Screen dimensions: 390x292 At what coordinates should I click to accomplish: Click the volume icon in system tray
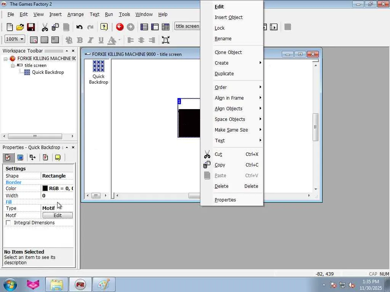click(x=352, y=285)
